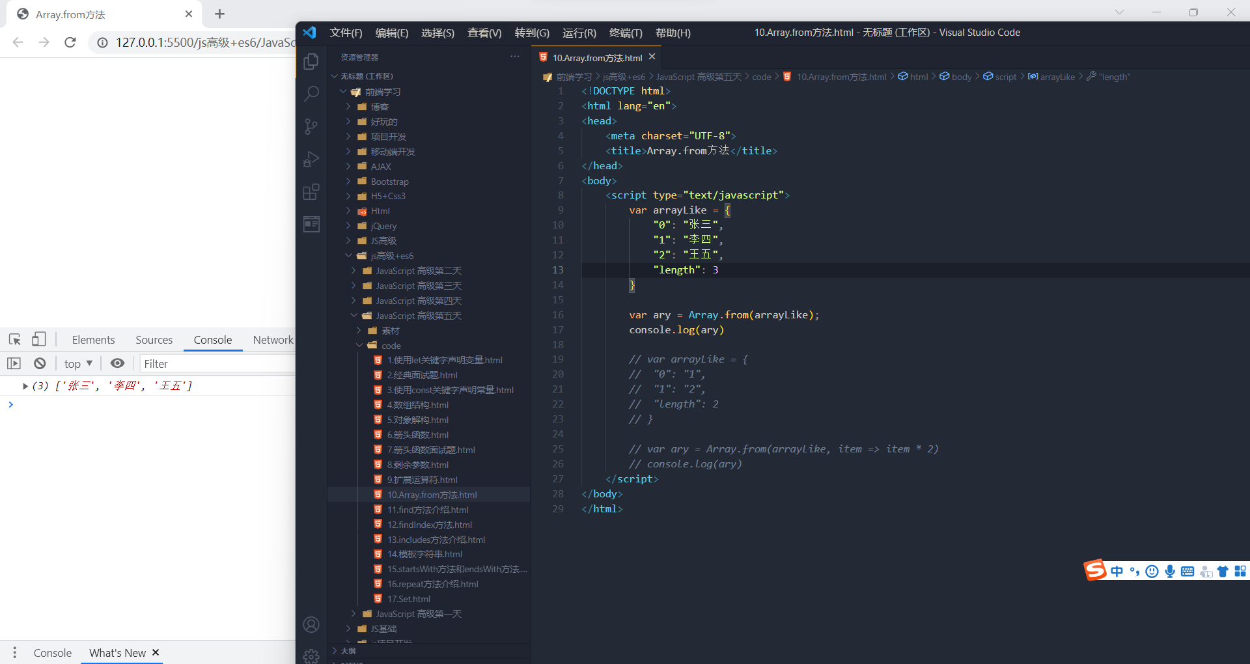The image size is (1250, 664).
Task: Open the Extensions view
Action: [x=311, y=191]
